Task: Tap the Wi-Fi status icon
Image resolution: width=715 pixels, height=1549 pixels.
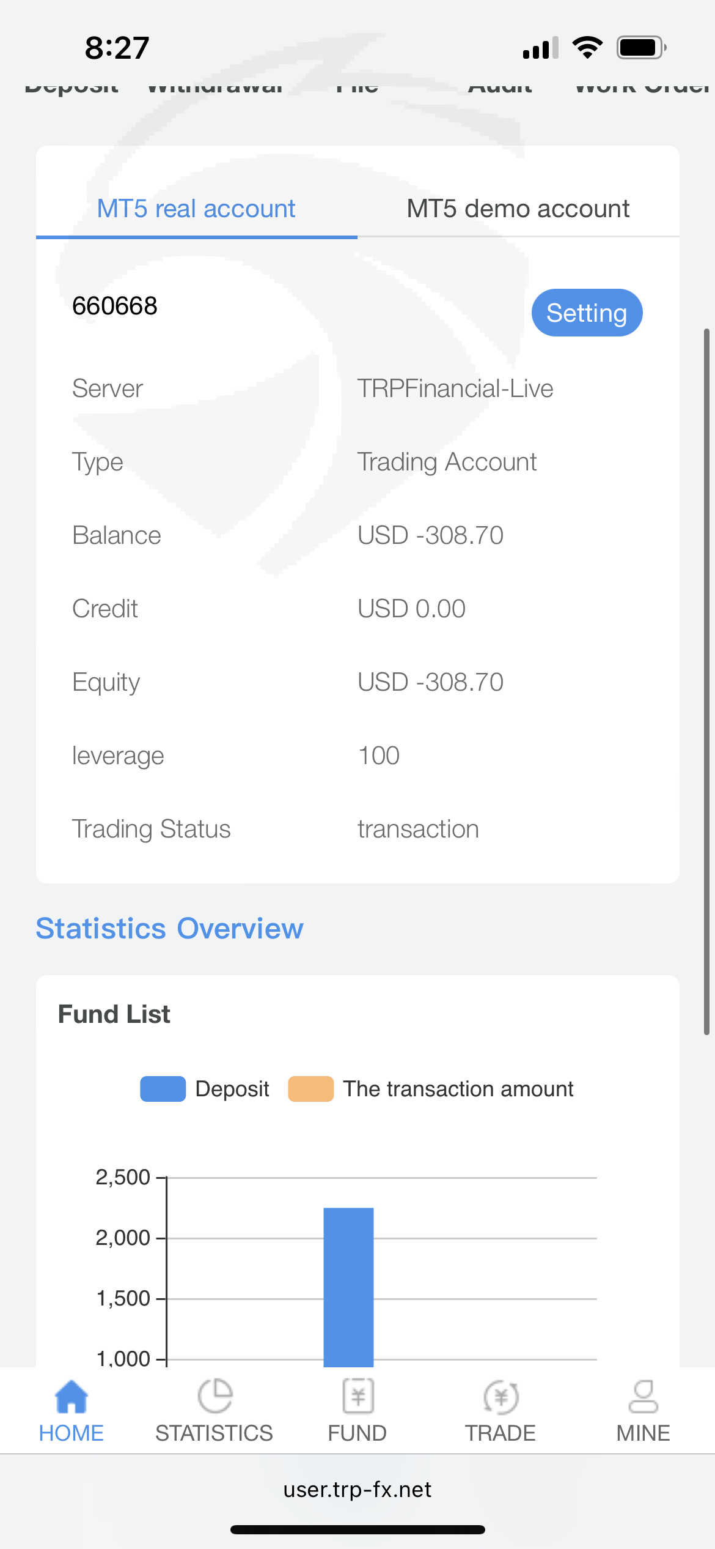Action: [587, 47]
